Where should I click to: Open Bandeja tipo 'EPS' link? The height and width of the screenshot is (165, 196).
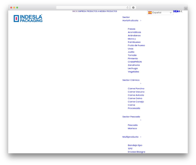coord(135,147)
